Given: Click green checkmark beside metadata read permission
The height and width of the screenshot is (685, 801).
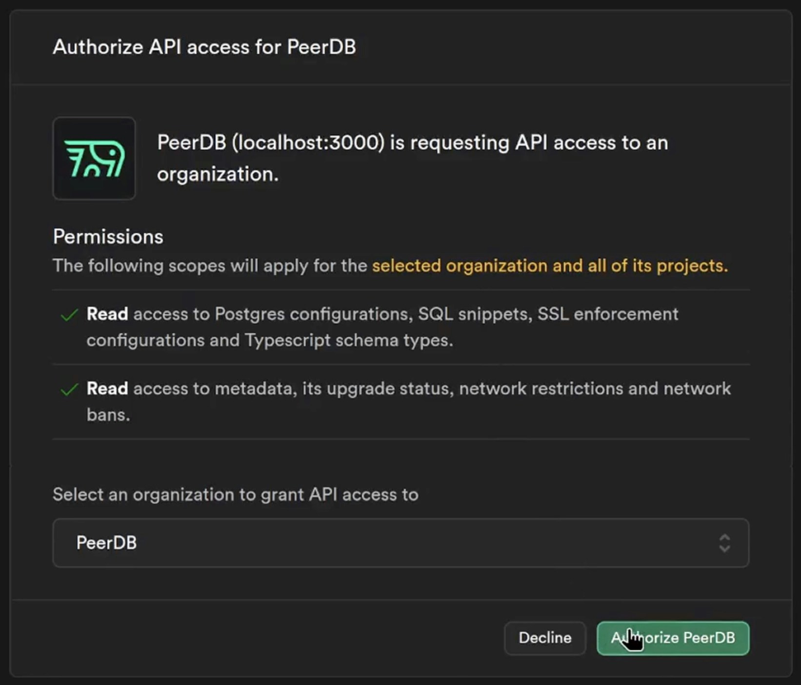Looking at the screenshot, I should pyautogui.click(x=69, y=389).
